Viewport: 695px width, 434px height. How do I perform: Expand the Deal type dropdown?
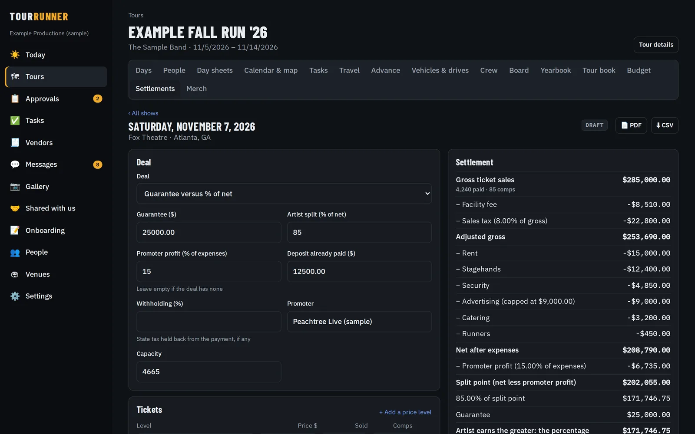(x=284, y=194)
